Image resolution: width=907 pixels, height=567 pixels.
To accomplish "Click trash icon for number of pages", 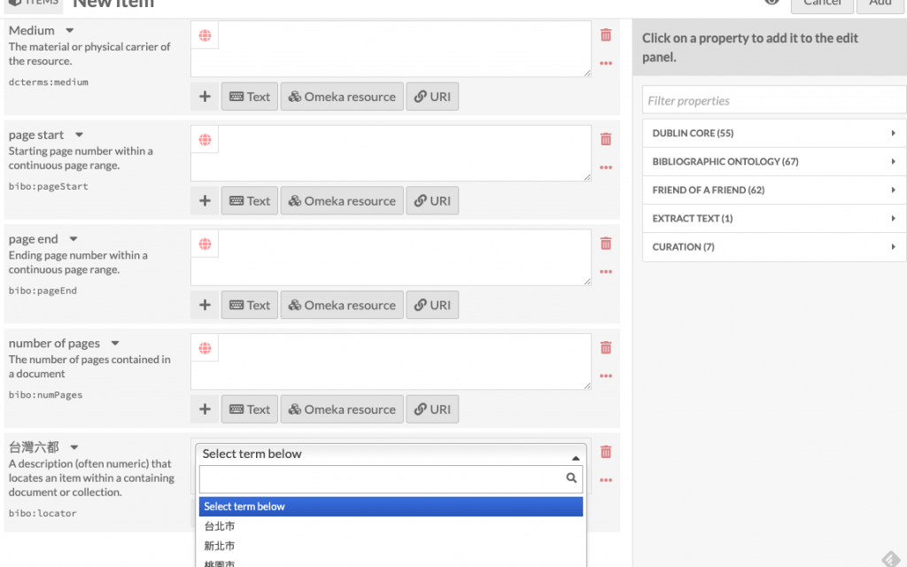I will click(x=606, y=348).
